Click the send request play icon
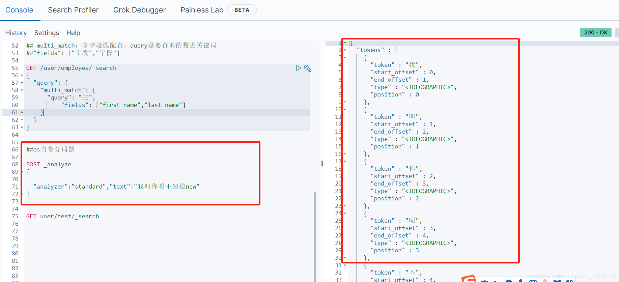The width and height of the screenshot is (619, 282). (x=298, y=68)
